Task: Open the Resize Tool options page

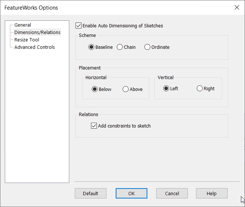Action: pyautogui.click(x=27, y=40)
